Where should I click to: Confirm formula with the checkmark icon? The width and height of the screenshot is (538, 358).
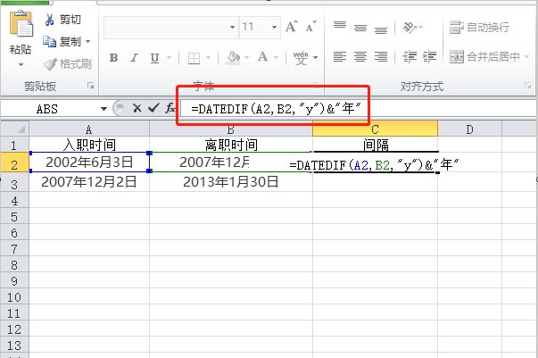tap(153, 108)
